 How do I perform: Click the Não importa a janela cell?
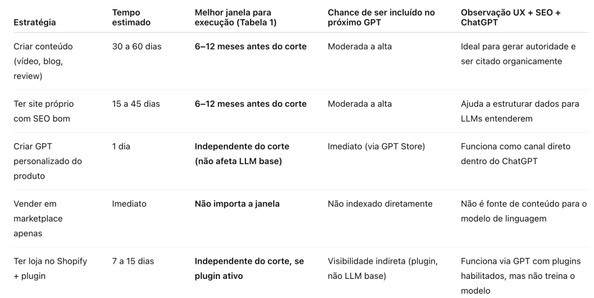[x=237, y=204]
